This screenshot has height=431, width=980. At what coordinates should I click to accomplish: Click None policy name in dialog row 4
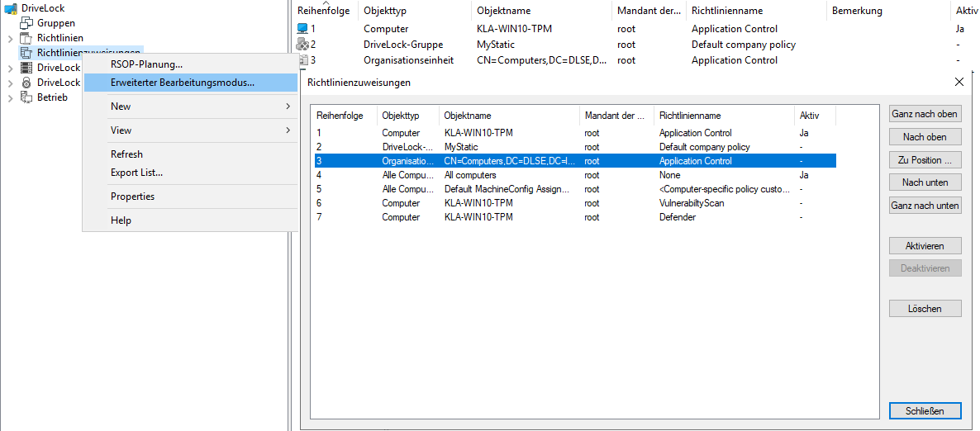pyautogui.click(x=670, y=175)
